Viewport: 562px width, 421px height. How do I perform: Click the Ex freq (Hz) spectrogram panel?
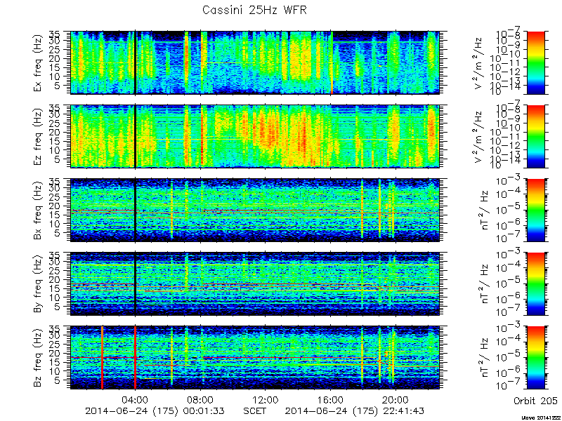(x=255, y=62)
